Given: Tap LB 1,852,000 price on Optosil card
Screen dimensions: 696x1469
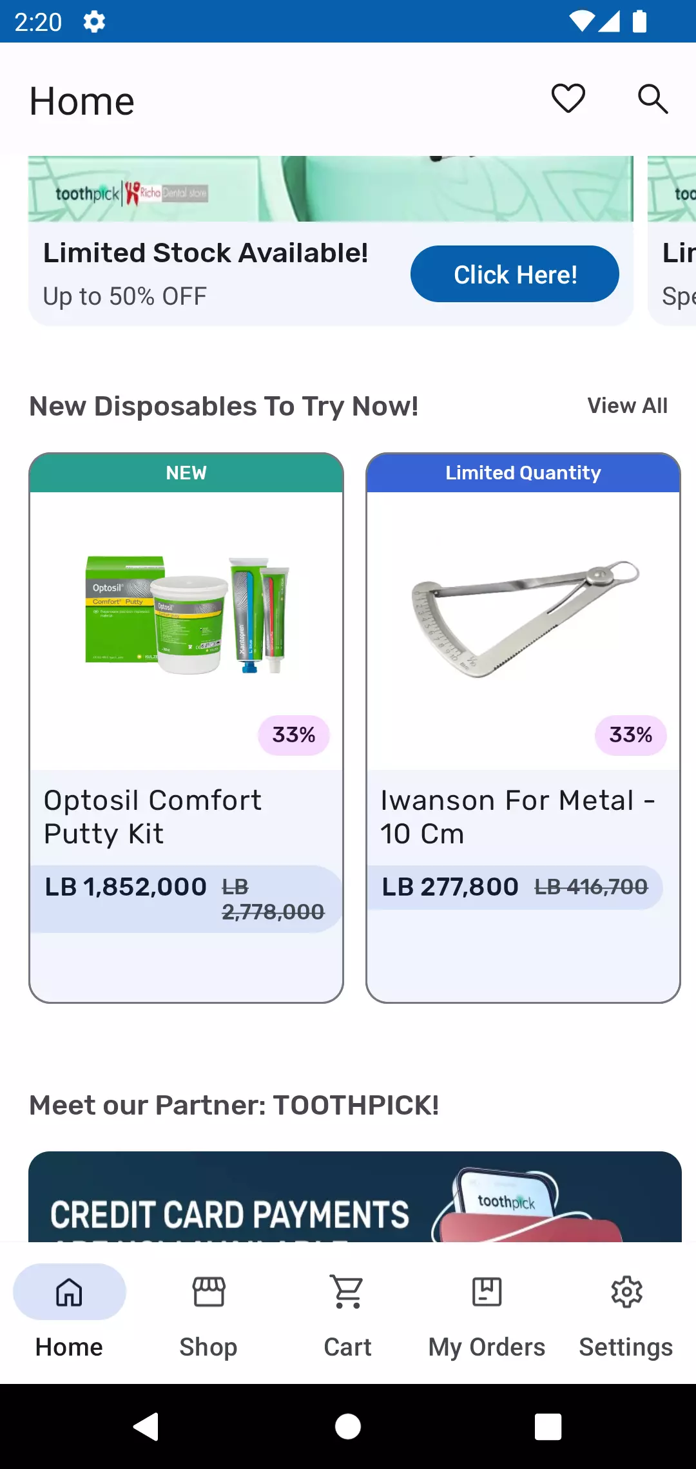Looking at the screenshot, I should tap(126, 887).
